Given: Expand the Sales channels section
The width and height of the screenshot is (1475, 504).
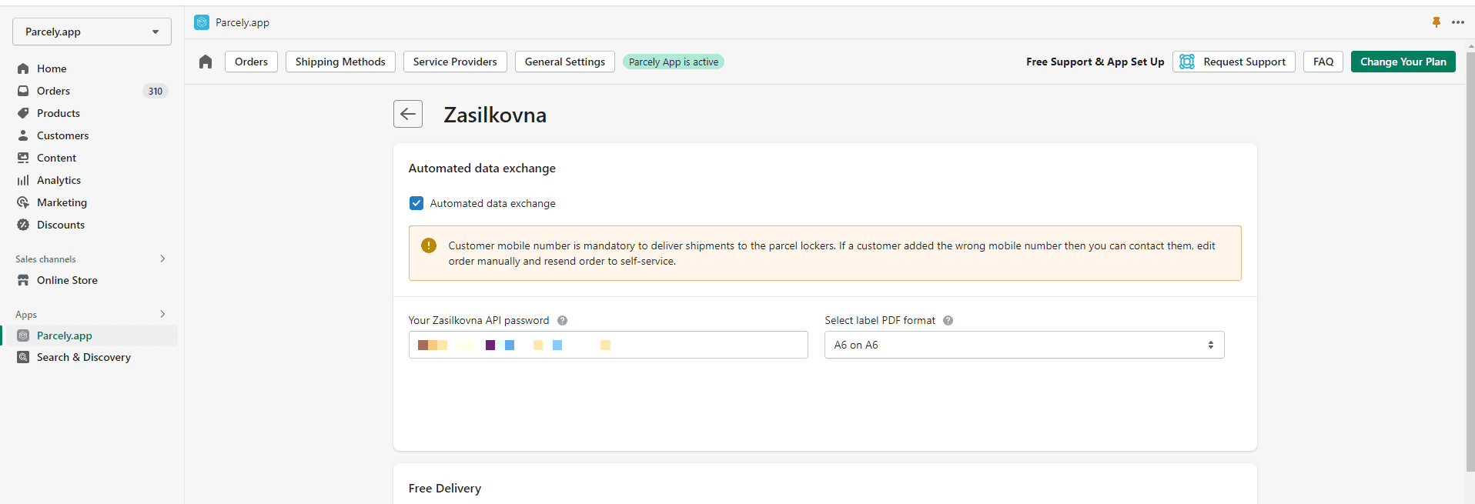Looking at the screenshot, I should (x=162, y=259).
